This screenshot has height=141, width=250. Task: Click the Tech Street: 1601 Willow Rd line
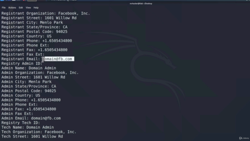32,136
